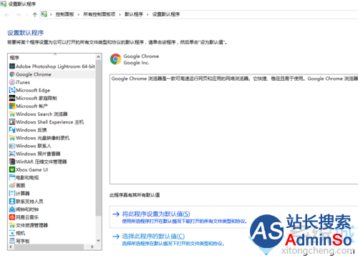This screenshot has width=358, height=258.
Task: Select the iTunes icon in the program list
Action: (x=12, y=82)
